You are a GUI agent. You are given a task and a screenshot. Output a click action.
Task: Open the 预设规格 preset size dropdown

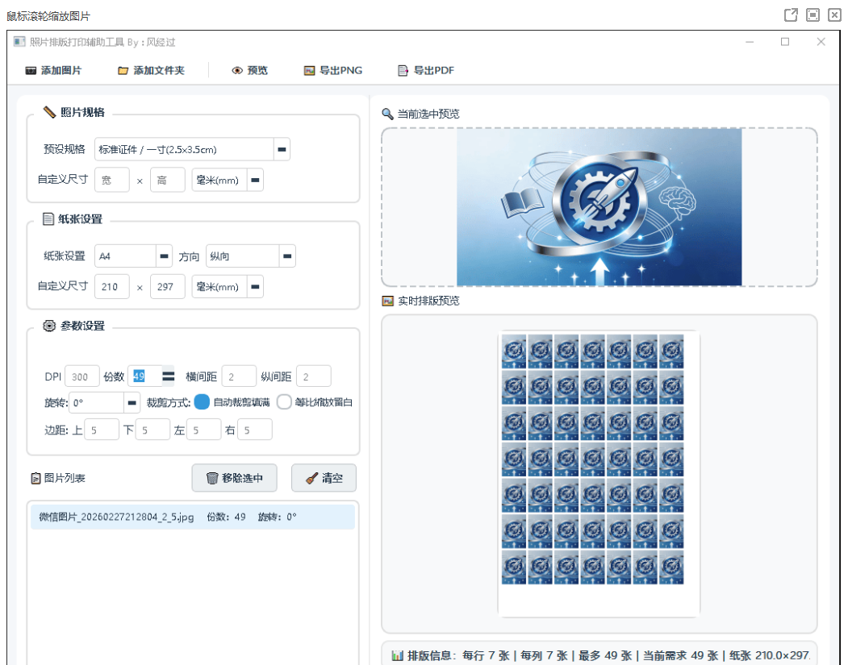pos(282,150)
